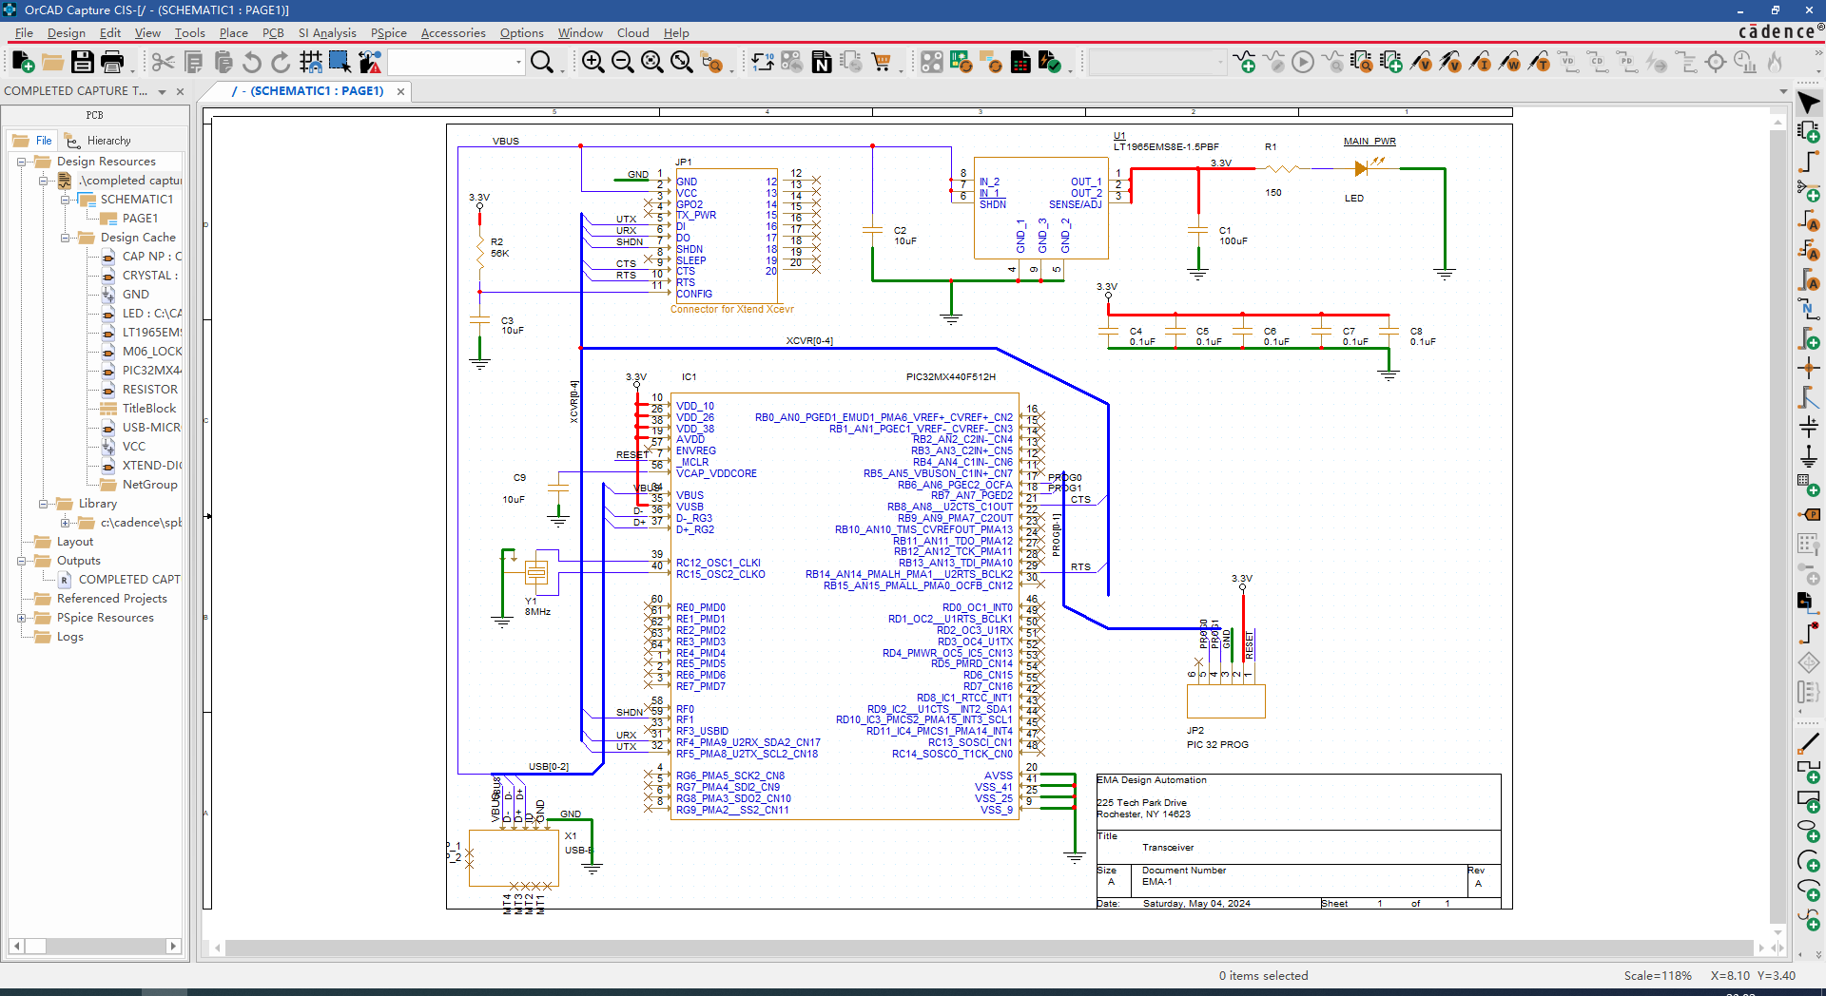Print the schematic using the printer icon
Viewport: 1826px width, 996px height.
point(112,63)
